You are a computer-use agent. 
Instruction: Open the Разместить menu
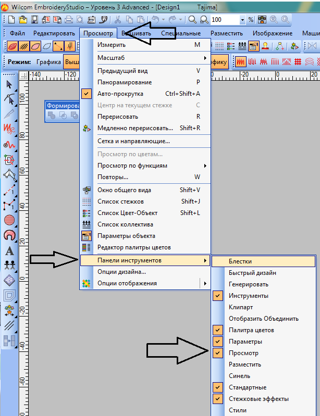click(227, 33)
